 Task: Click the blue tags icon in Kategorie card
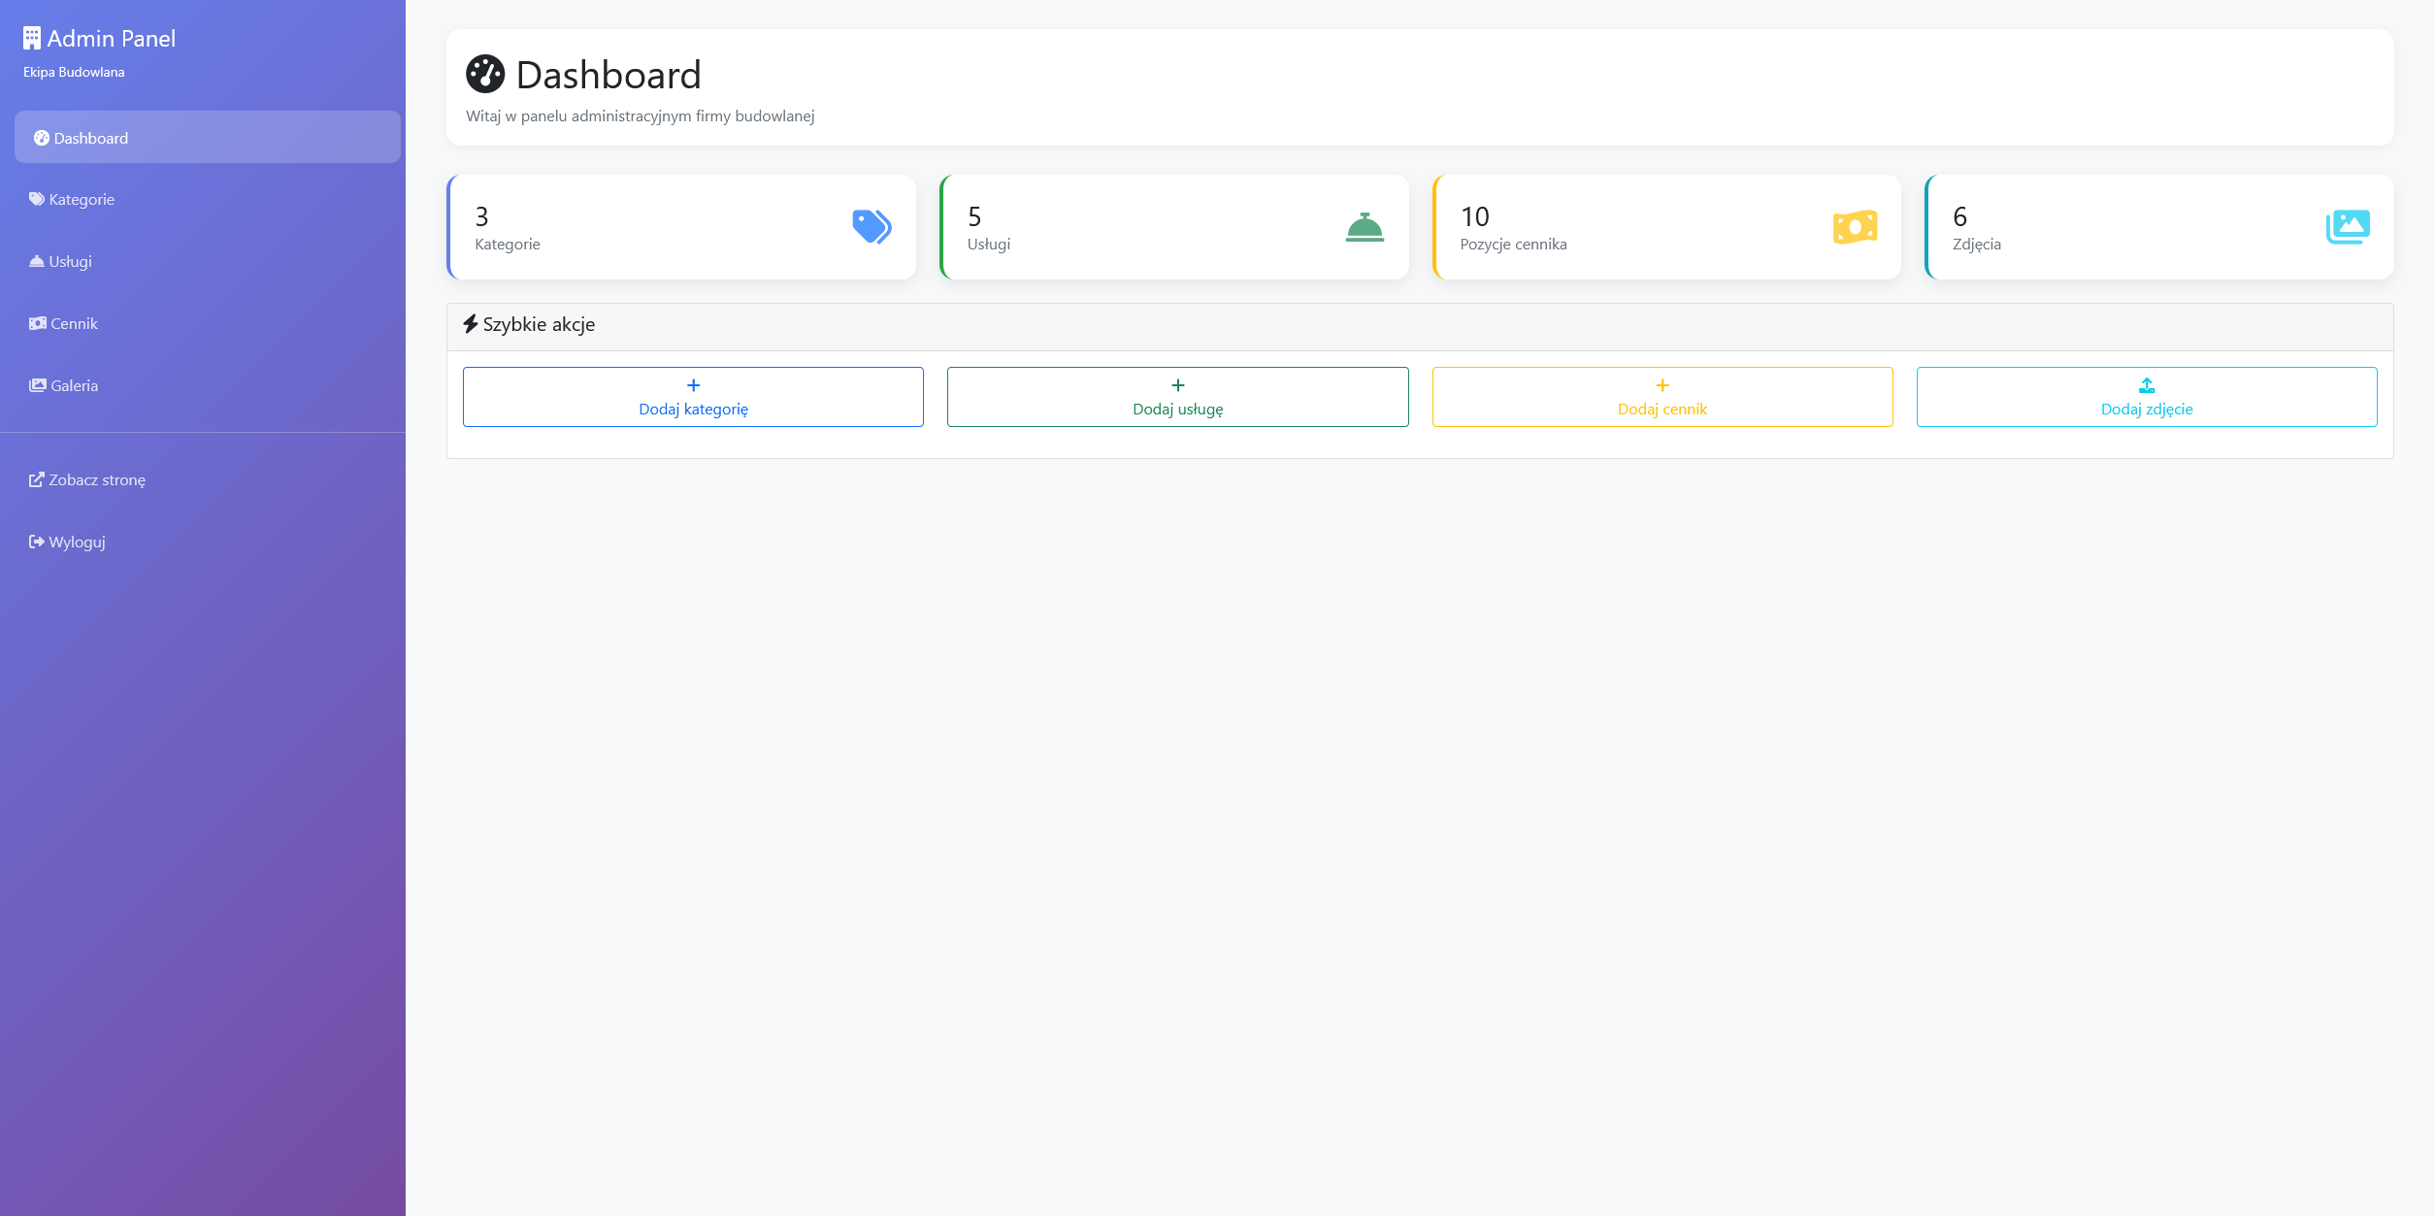click(x=872, y=227)
